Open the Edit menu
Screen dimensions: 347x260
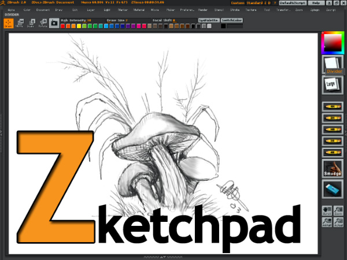click(75, 10)
